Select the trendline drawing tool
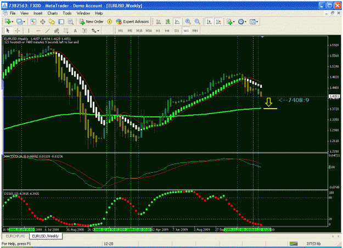Viewport: 343px width, 248px height. (x=47, y=31)
